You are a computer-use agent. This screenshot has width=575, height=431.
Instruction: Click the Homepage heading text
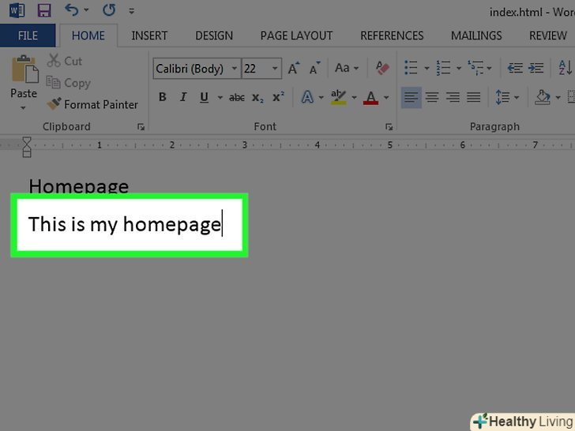pos(79,186)
